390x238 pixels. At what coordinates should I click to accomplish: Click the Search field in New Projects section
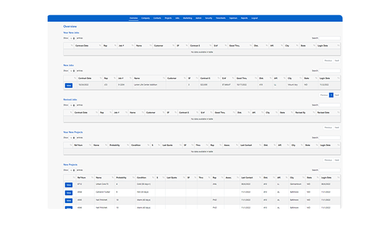point(330,170)
